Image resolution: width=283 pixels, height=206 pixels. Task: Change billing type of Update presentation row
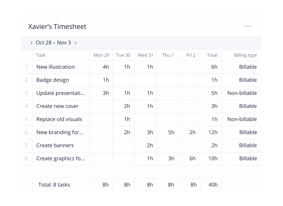pyautogui.click(x=242, y=93)
